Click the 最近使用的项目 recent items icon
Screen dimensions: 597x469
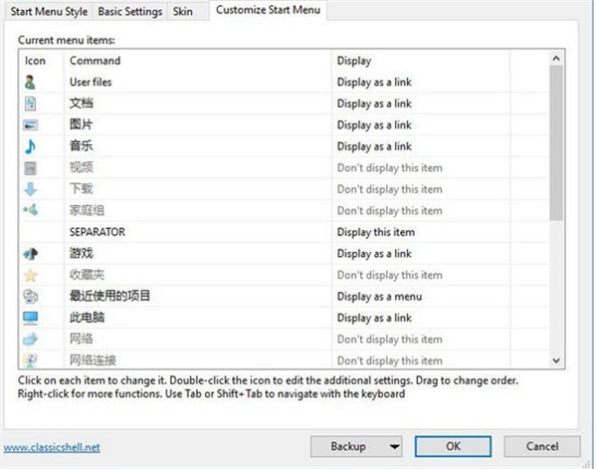coord(30,297)
